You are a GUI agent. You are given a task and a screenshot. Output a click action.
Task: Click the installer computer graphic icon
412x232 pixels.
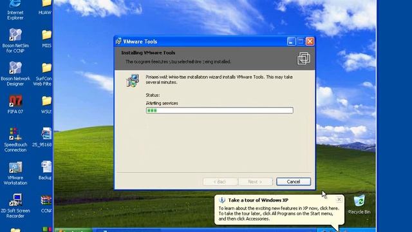(133, 81)
